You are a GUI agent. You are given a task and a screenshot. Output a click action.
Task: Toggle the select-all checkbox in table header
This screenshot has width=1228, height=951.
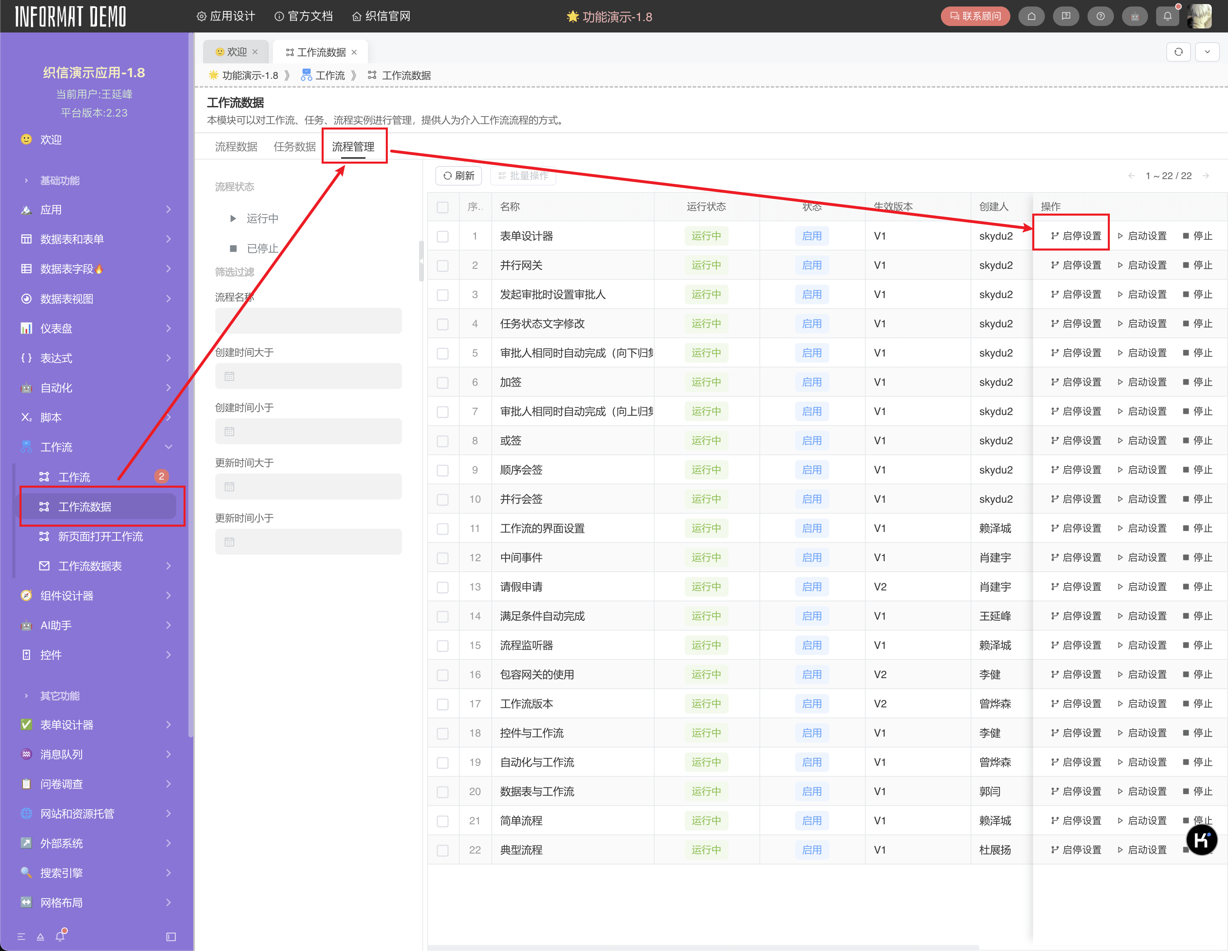pos(443,207)
